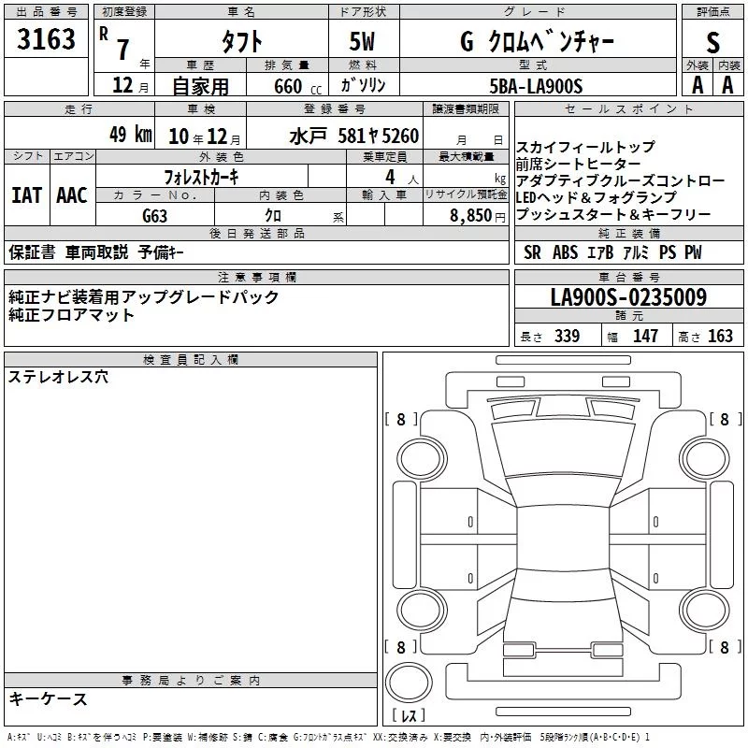Select the rear-right wheel circle on diagram
The width and height of the screenshot is (748, 748).
point(705,610)
